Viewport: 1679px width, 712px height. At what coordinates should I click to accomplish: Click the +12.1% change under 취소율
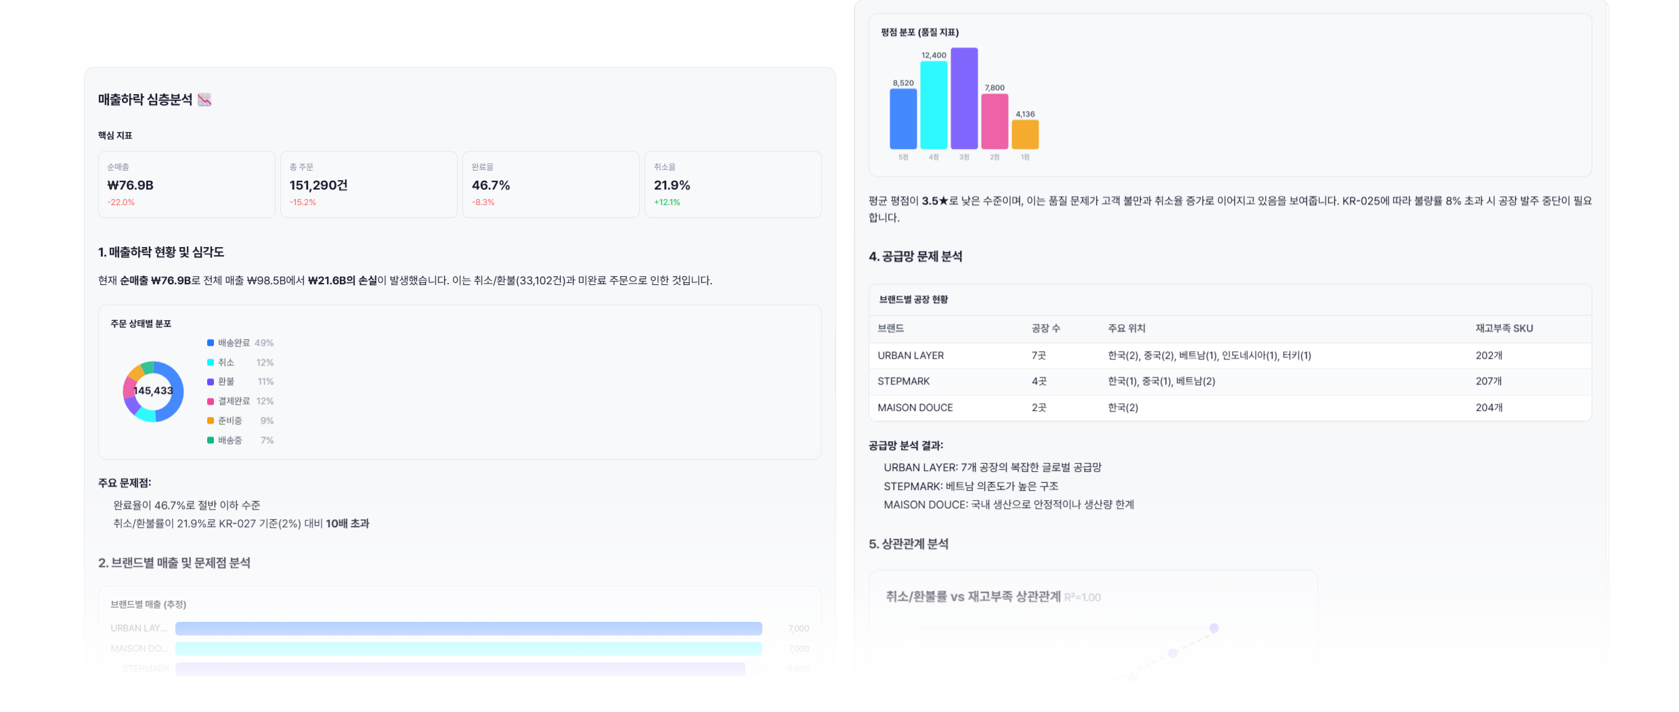click(x=668, y=202)
